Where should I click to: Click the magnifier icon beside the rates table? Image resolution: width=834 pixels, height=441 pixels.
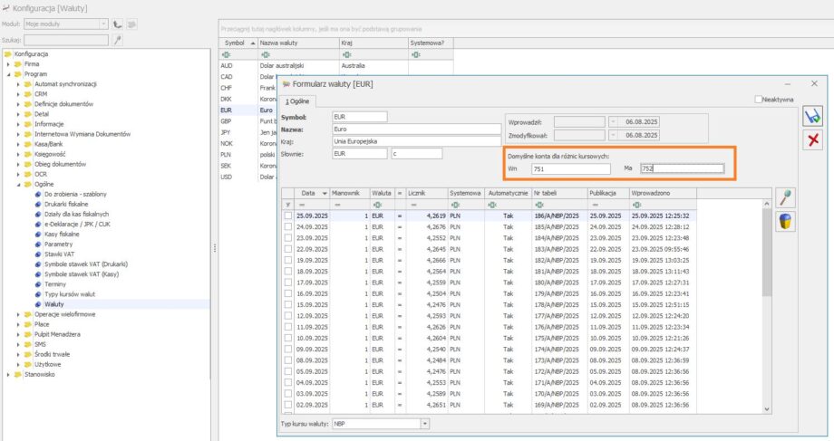[787, 199]
